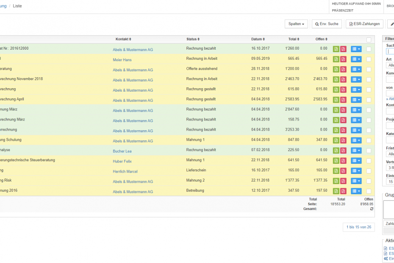Select checkbox for Bucher Lea row

tap(369, 151)
